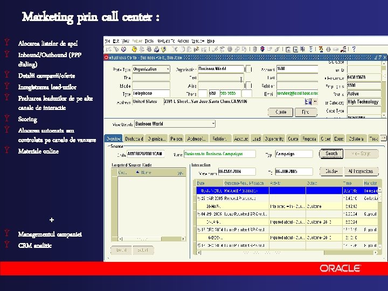388x291 pixels.
Task: Click the Display button
Action: [331, 171]
